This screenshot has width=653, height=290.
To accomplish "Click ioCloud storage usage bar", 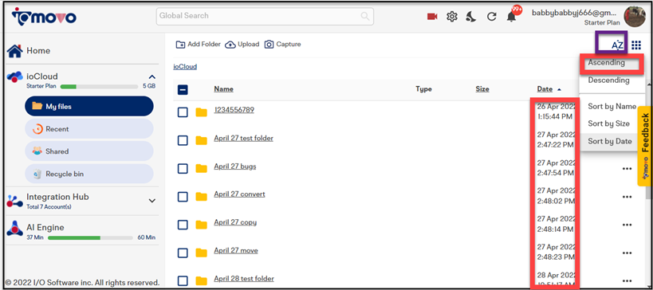I will [x=99, y=87].
